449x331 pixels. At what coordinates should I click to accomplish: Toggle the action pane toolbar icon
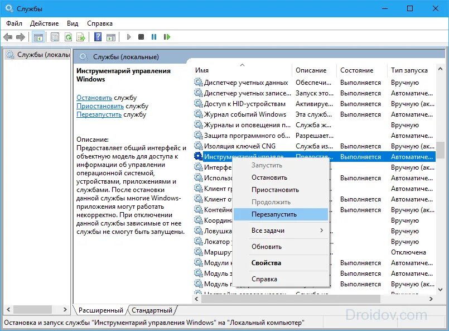click(x=111, y=37)
